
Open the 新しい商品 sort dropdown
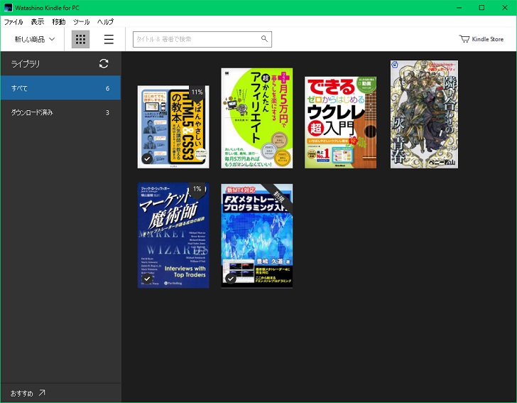point(35,39)
